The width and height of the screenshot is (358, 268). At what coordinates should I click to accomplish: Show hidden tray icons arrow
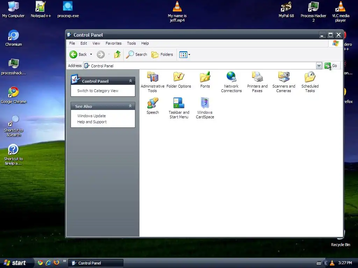click(326, 263)
